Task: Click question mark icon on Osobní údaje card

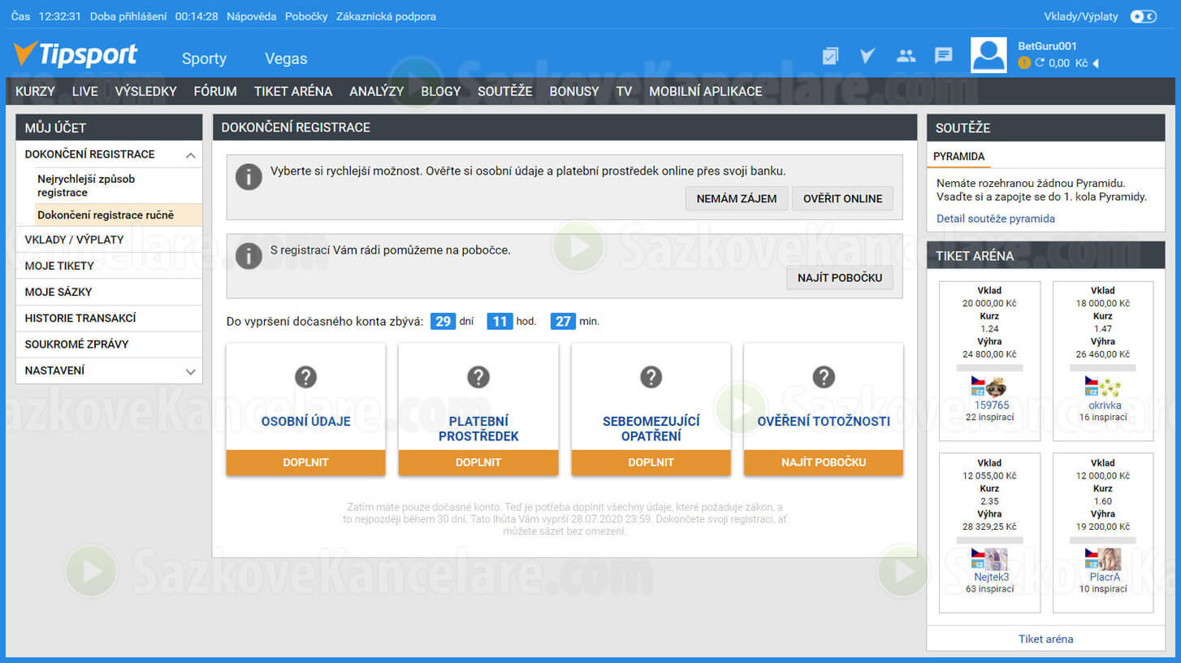Action: tap(305, 377)
